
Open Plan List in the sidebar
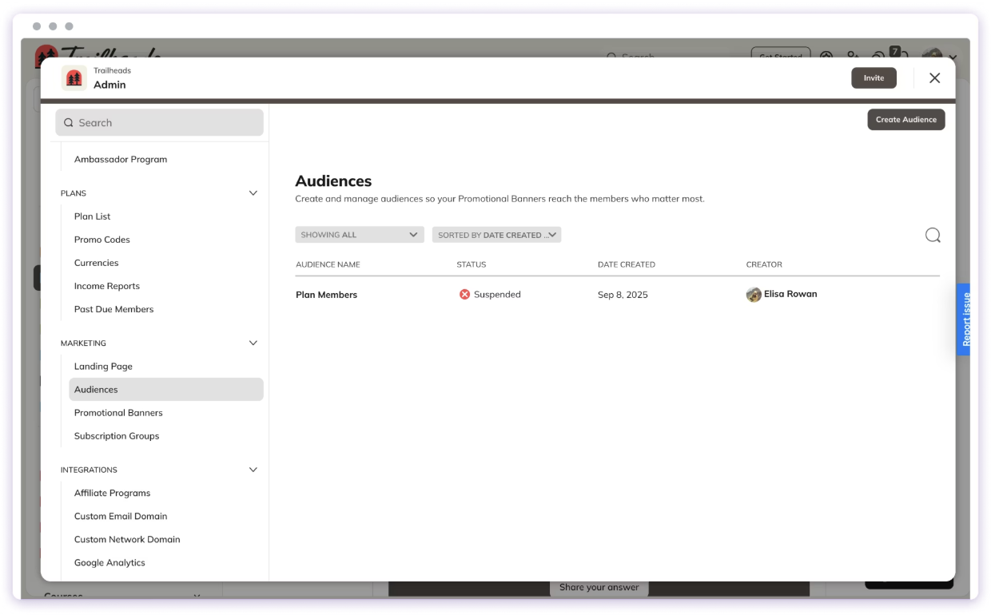click(93, 216)
